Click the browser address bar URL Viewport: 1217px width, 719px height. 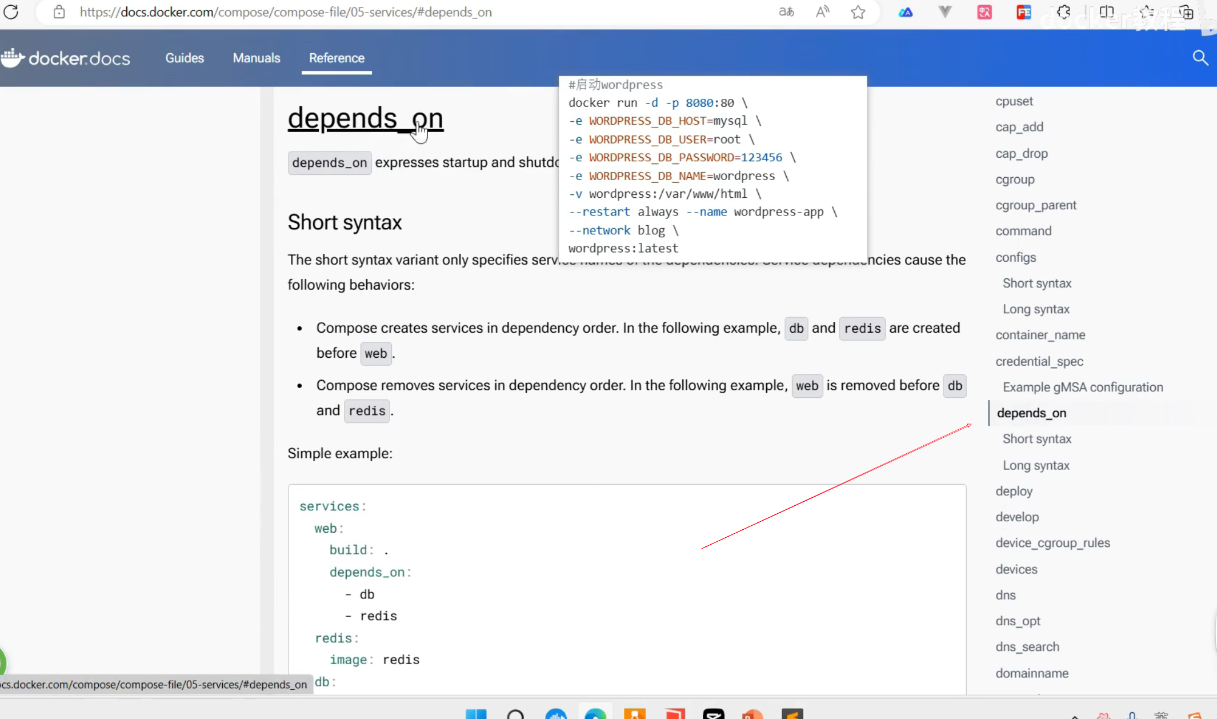coord(286,12)
